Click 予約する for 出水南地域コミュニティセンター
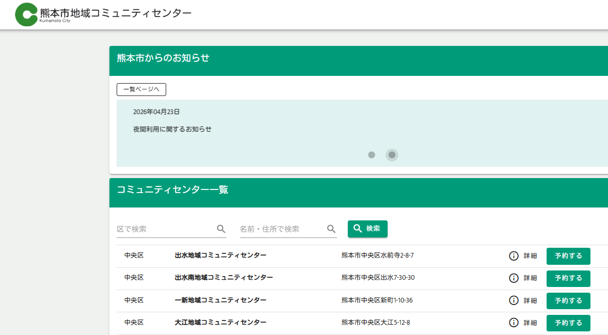This screenshot has width=608, height=335. [x=568, y=278]
